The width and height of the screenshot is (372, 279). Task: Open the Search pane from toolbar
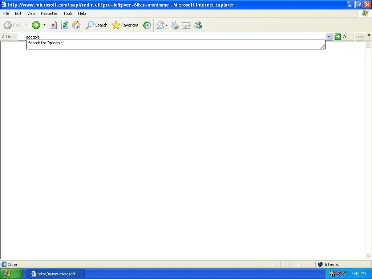tap(96, 25)
